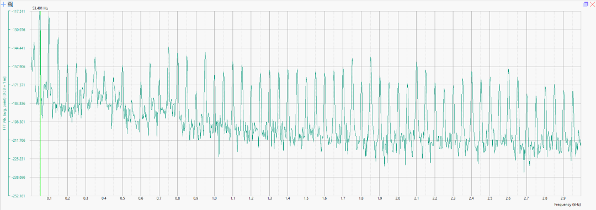Close the FFT panel with red X
Screen dimensions: 596x210
(592, 4)
